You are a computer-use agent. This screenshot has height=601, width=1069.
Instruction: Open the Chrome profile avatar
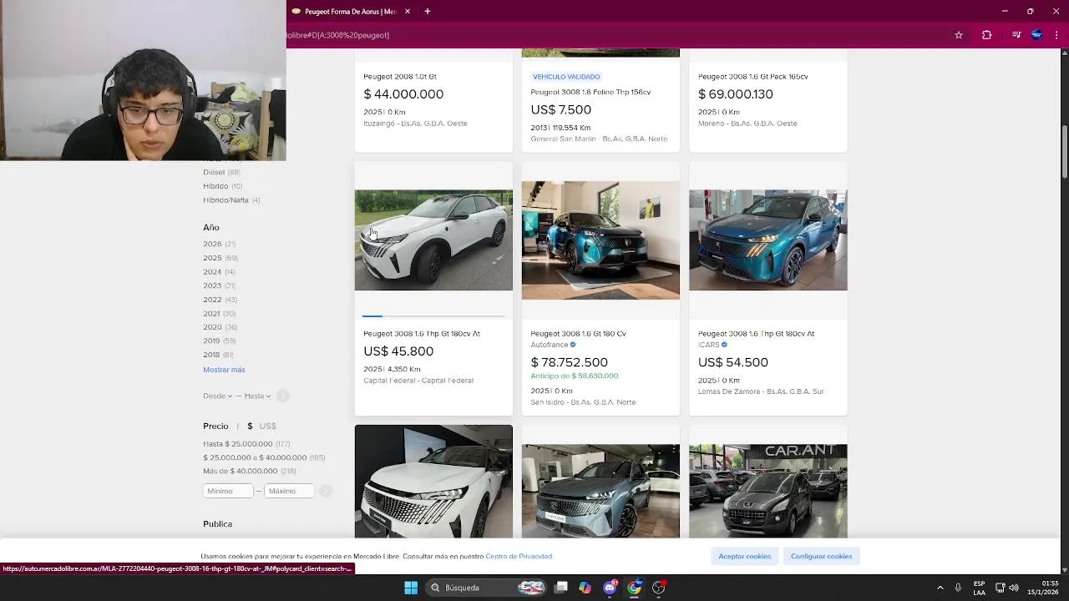(x=1036, y=35)
